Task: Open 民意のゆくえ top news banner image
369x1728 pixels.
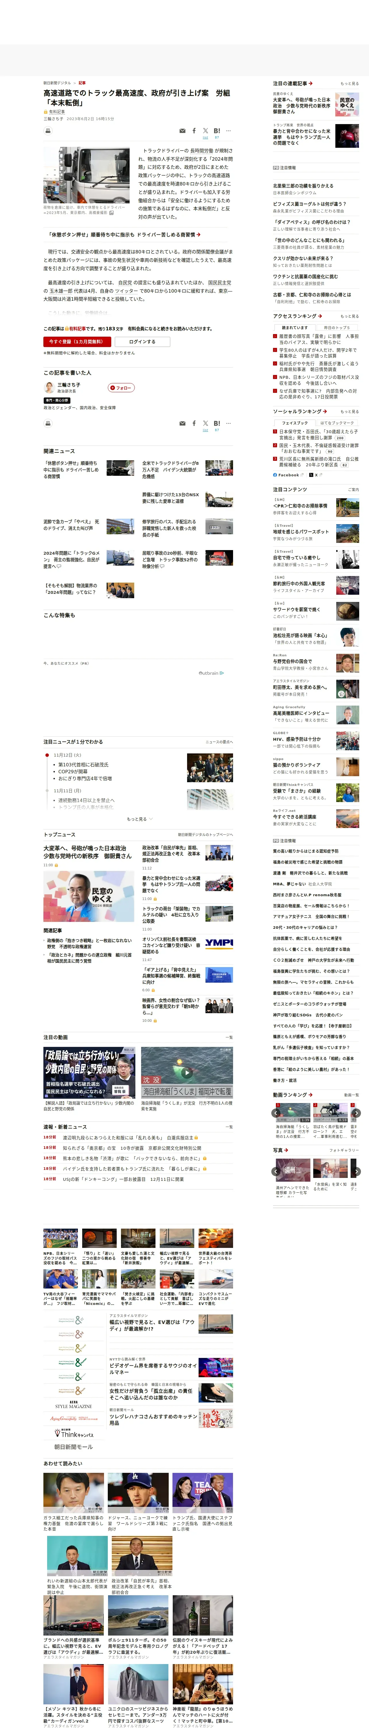Action: 89,896
